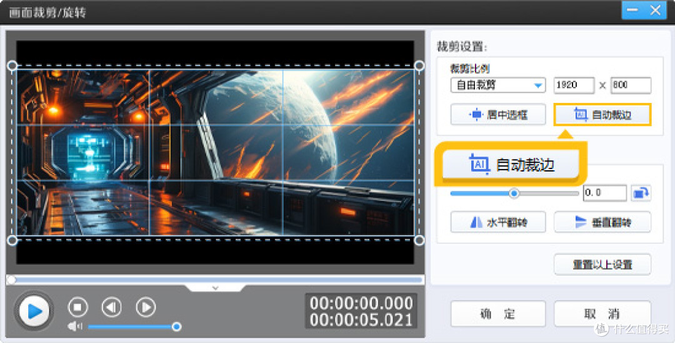Image resolution: width=675 pixels, height=343 pixels.
Task: Mute the speaker volume icon
Action: point(74,327)
